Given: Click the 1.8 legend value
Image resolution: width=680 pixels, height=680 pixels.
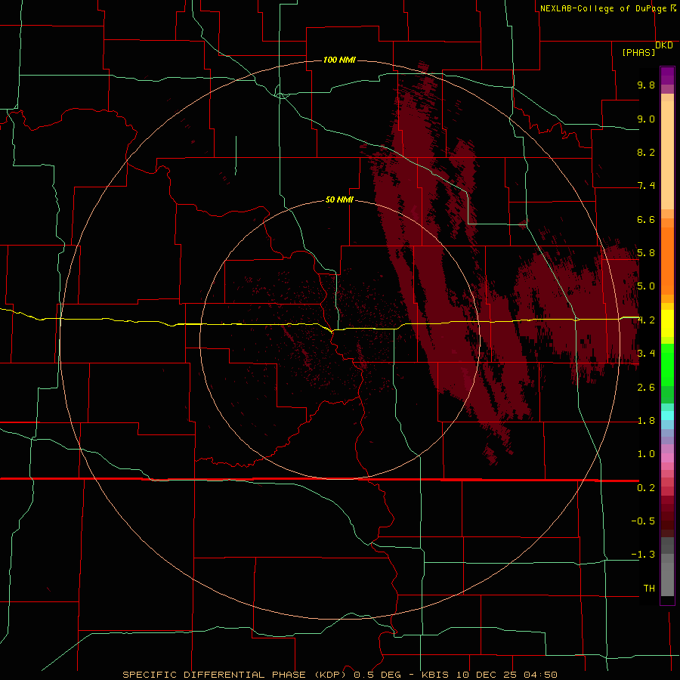Looking at the screenshot, I should tap(646, 421).
